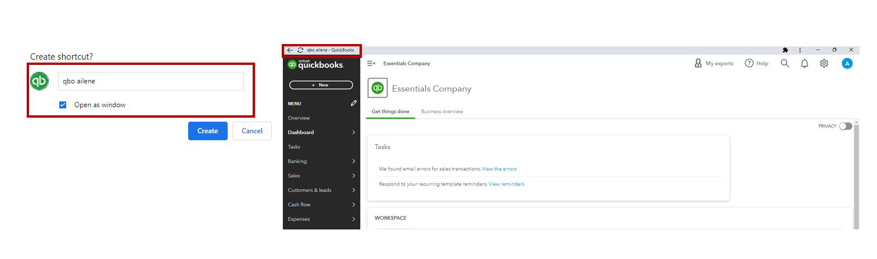Expand the Banking submenu arrow
The image size is (877, 259).
point(354,161)
